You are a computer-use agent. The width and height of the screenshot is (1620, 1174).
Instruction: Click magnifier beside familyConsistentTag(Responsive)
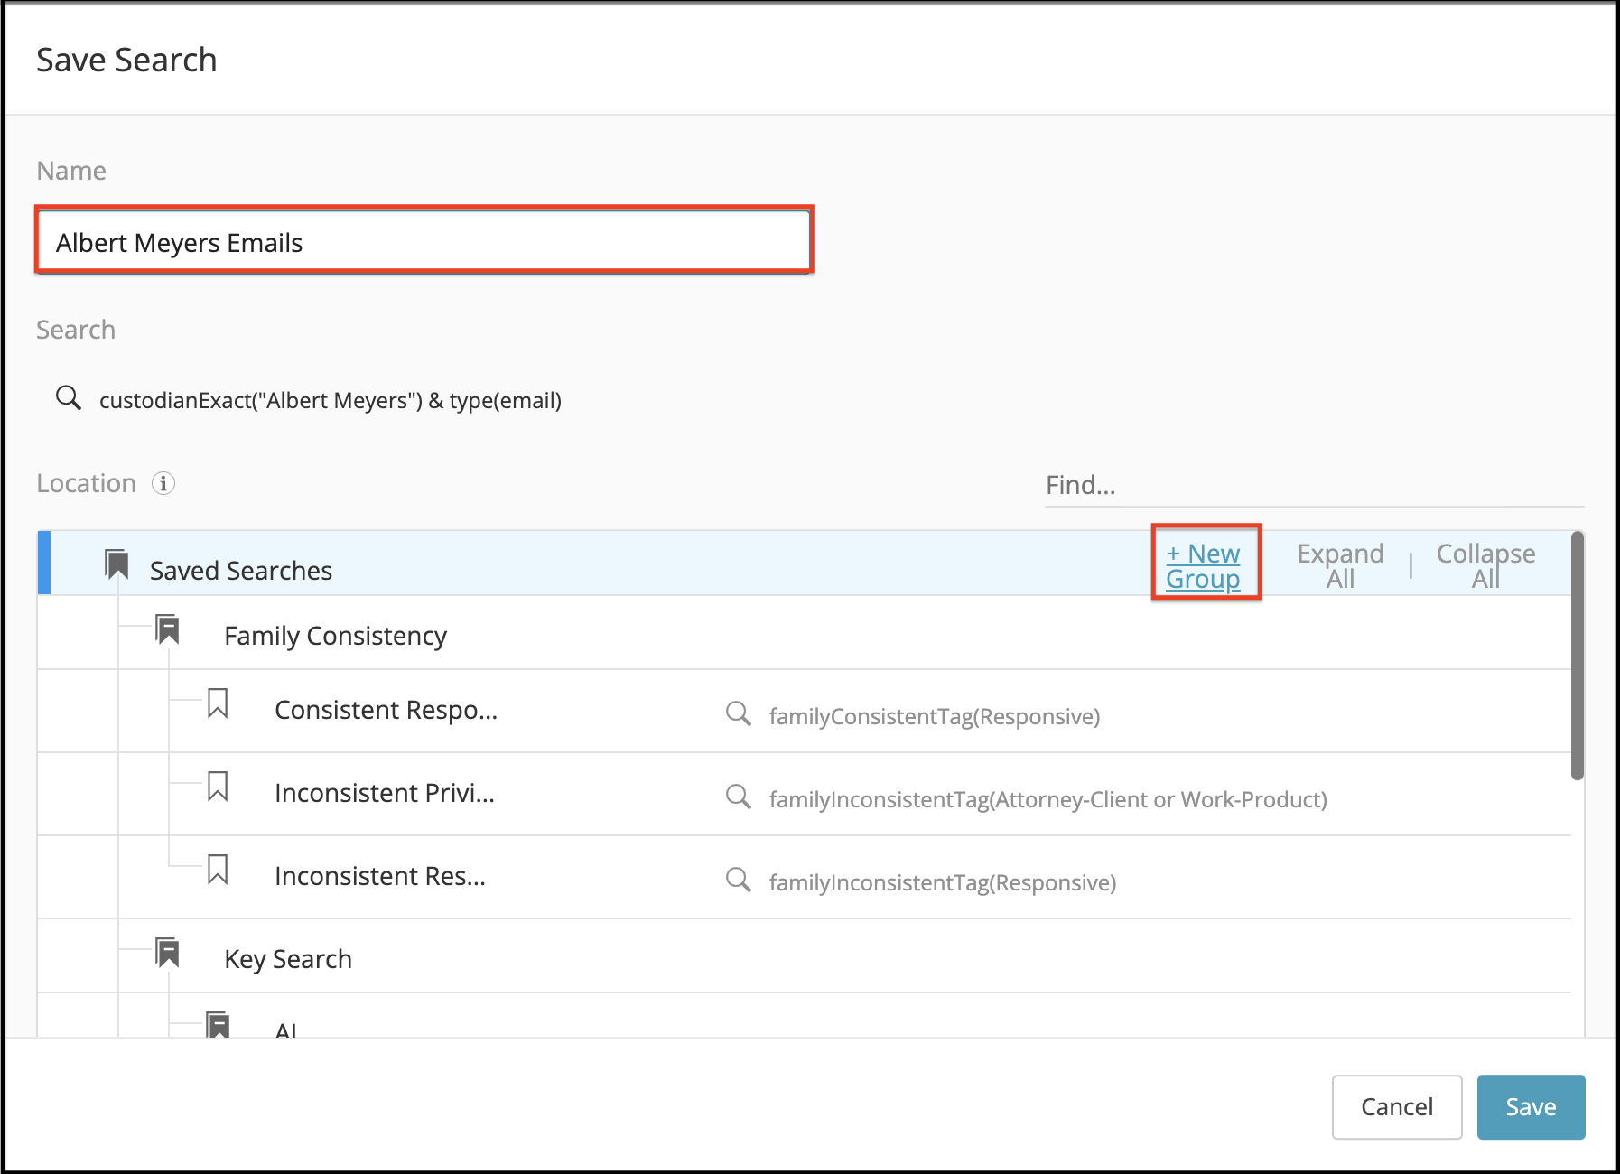pos(739,713)
